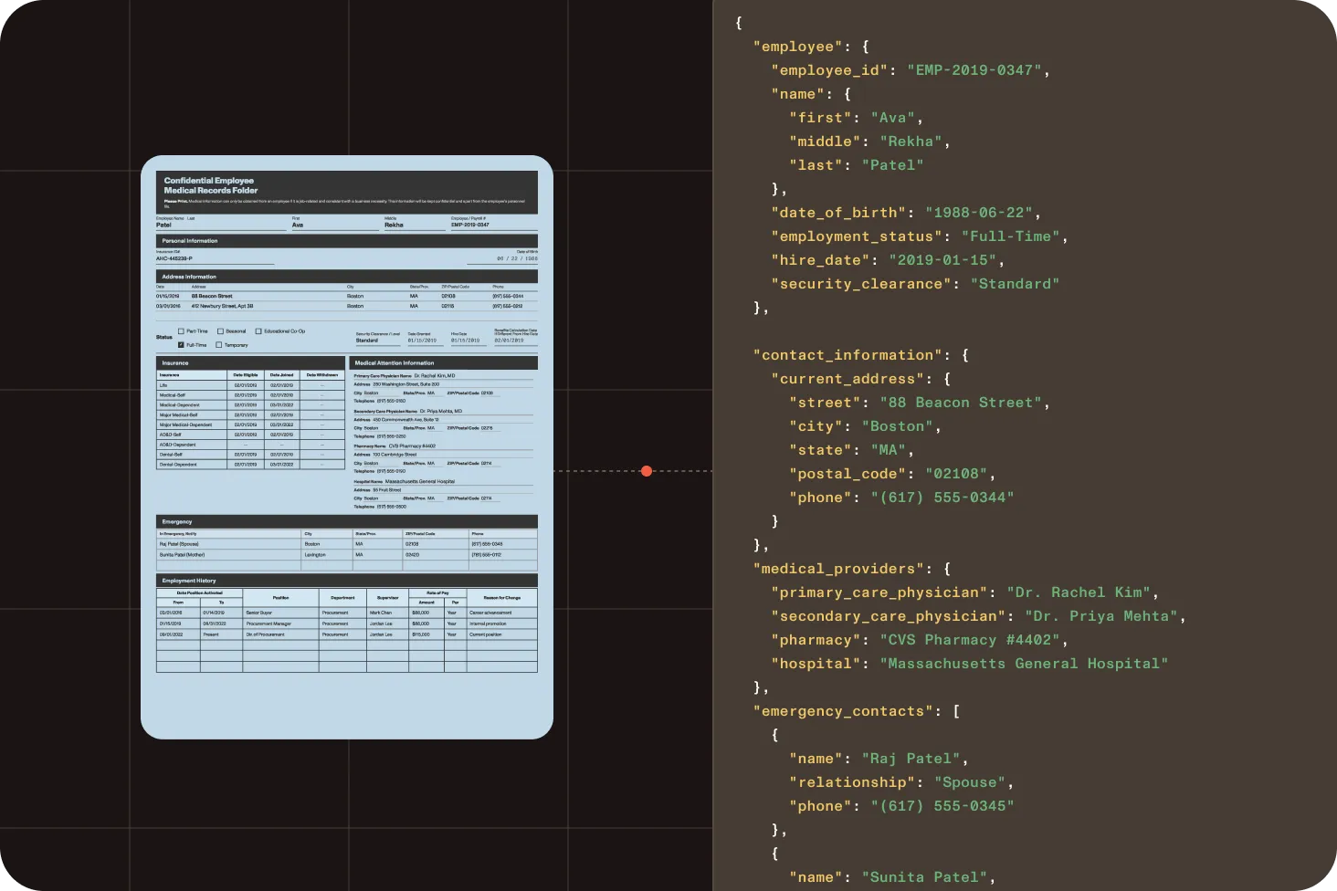
Task: Click the "first": "Ava" JSON line
Action: pyautogui.click(x=857, y=118)
